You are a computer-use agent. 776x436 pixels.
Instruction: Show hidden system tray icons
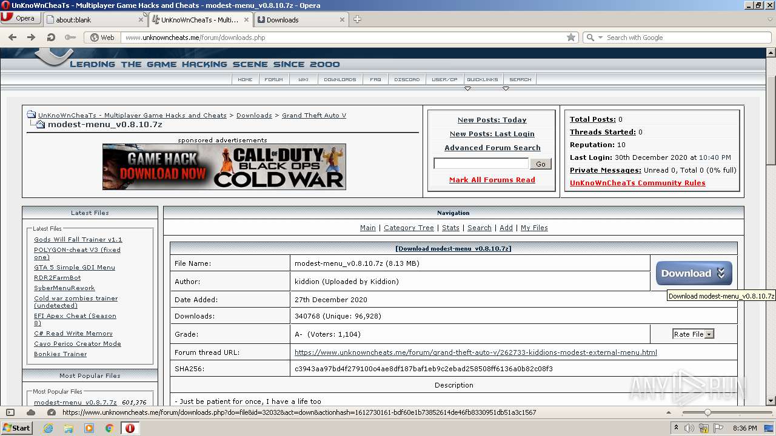(x=676, y=428)
